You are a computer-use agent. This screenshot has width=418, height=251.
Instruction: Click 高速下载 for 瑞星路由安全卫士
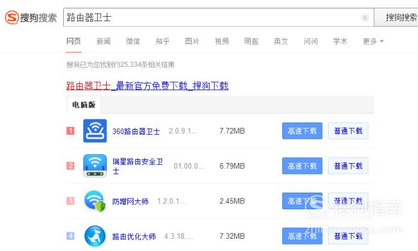(x=302, y=166)
